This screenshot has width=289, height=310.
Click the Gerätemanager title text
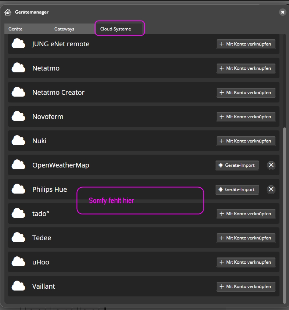(32, 12)
